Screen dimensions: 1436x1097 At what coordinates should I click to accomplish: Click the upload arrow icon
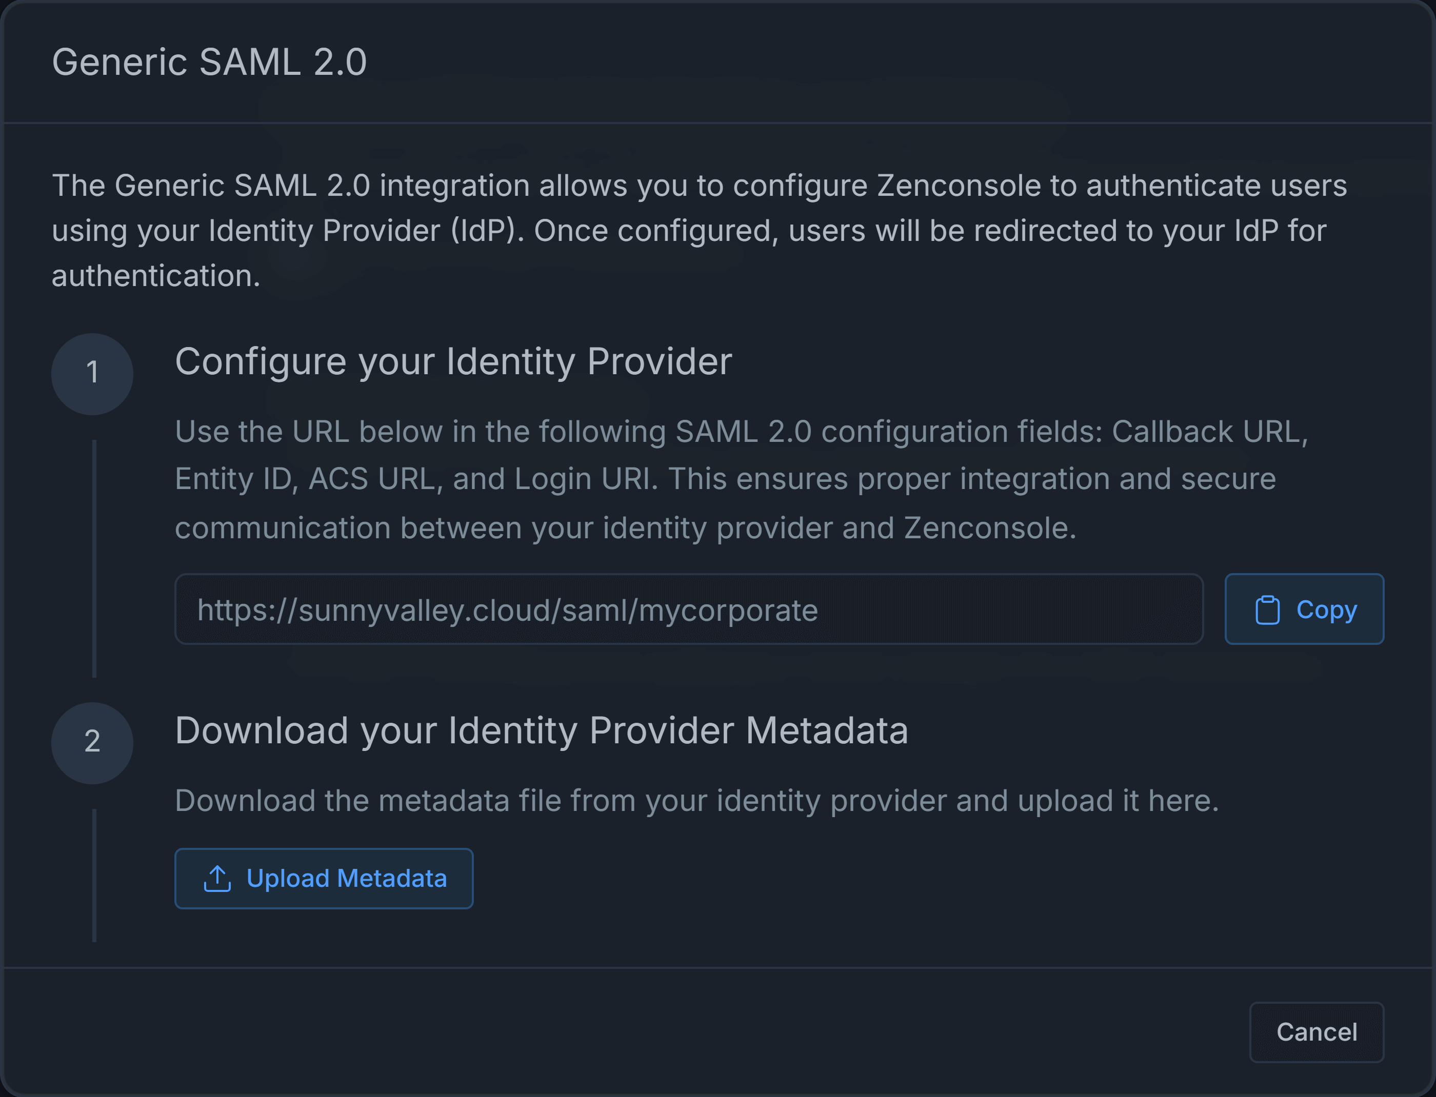[x=217, y=878]
